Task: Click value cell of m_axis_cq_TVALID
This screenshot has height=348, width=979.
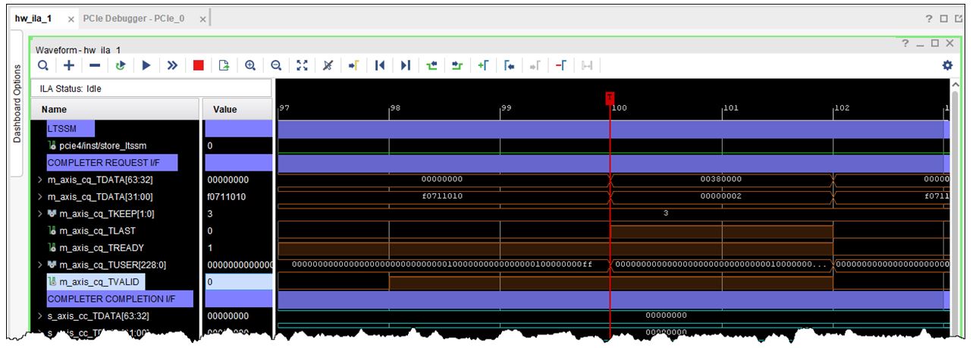Action: [237, 281]
